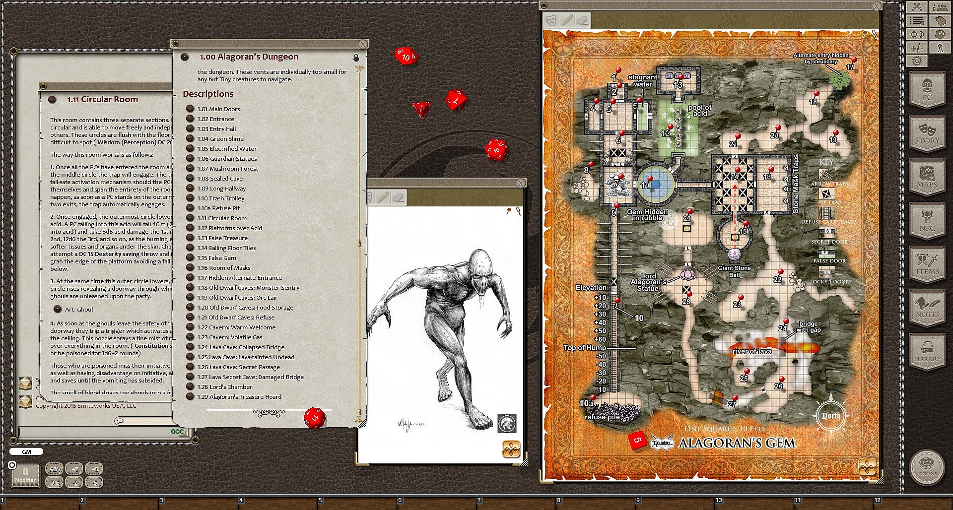Click the drag handle icon on map window
The image size is (953, 510).
pyautogui.click(x=867, y=467)
